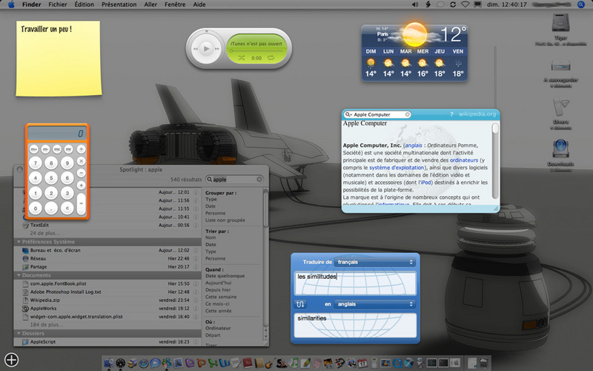Open the Présentation menu
Screen dimensions: 593x371
click(119, 4)
